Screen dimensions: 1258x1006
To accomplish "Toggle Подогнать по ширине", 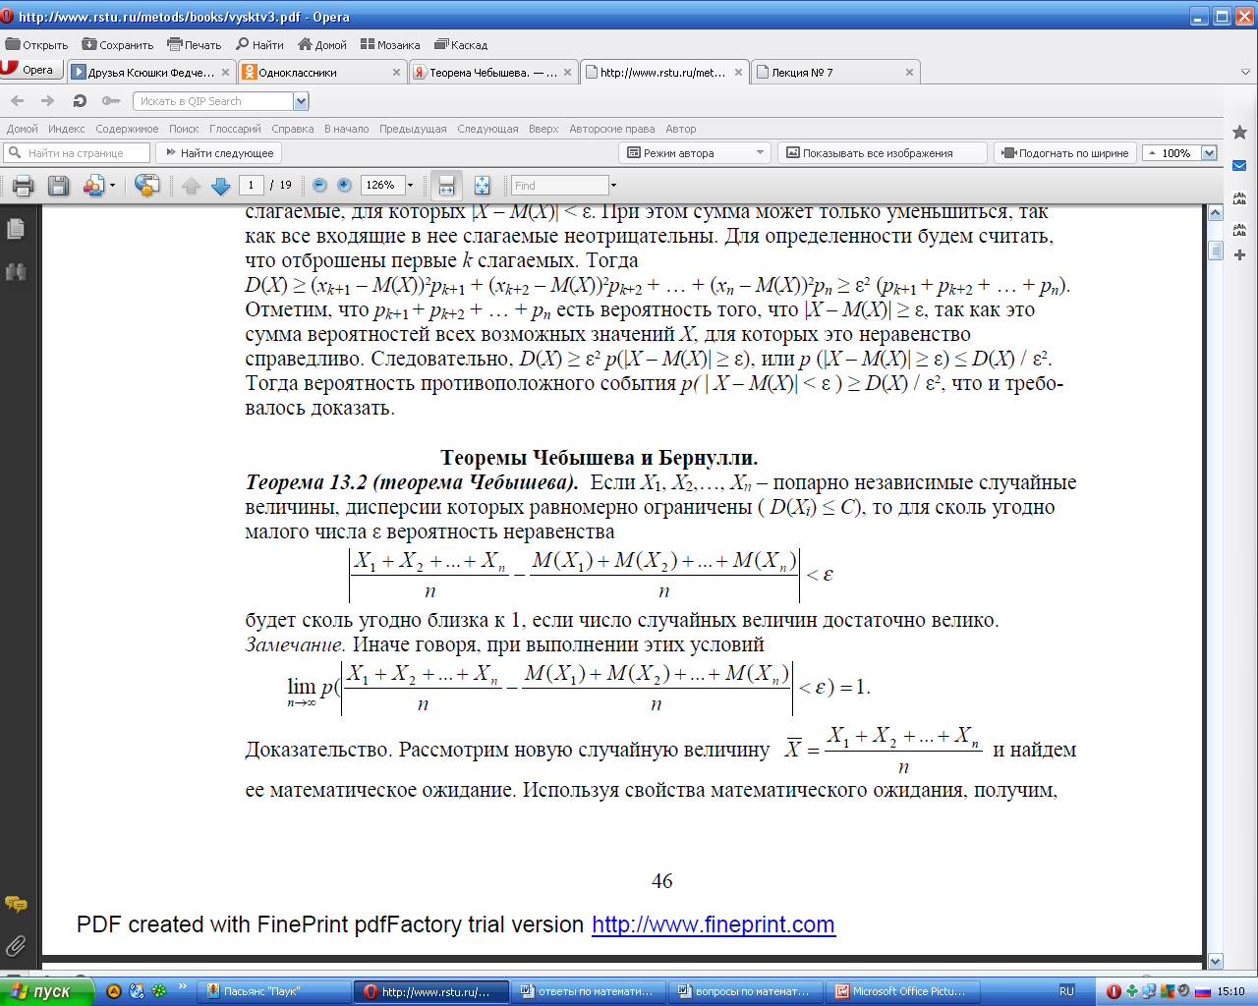I will [x=1066, y=153].
